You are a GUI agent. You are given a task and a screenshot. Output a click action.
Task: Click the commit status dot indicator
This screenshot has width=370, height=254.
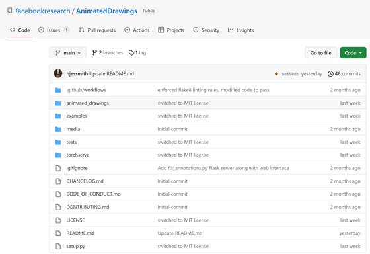coord(276,74)
